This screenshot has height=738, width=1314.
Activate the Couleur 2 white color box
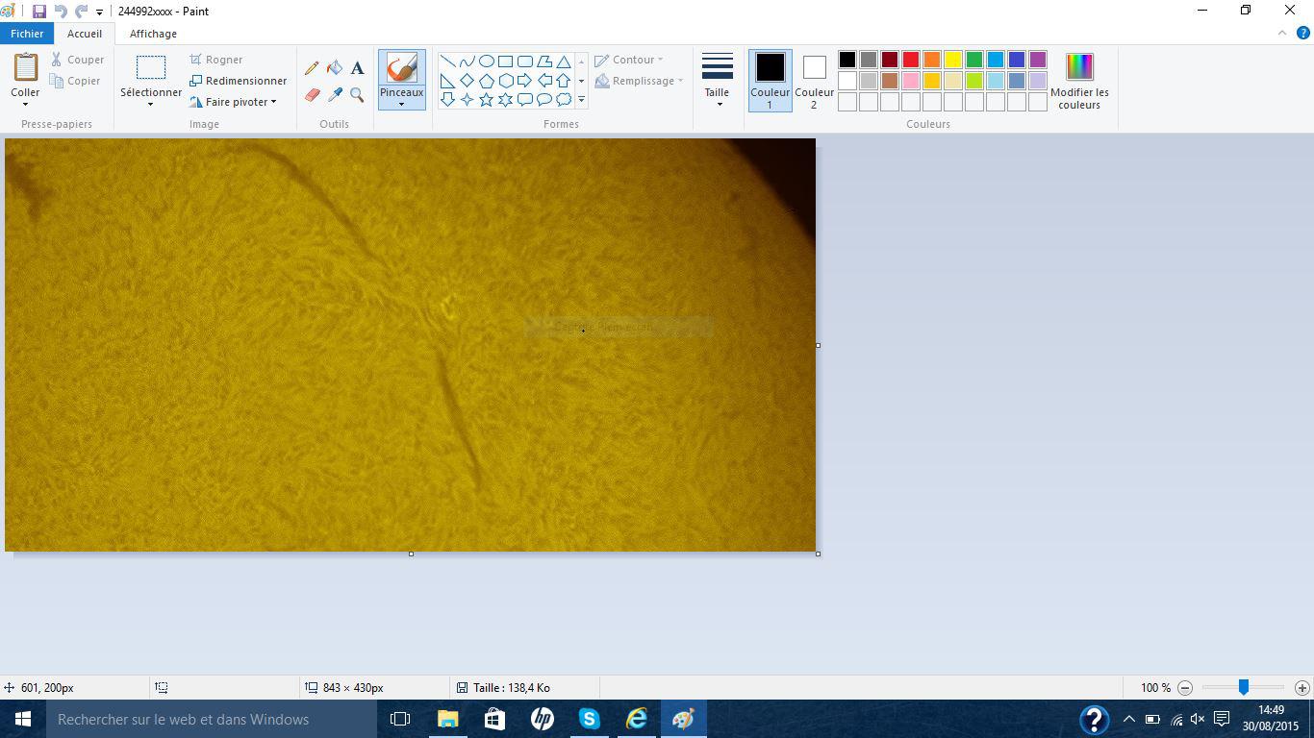coord(814,81)
